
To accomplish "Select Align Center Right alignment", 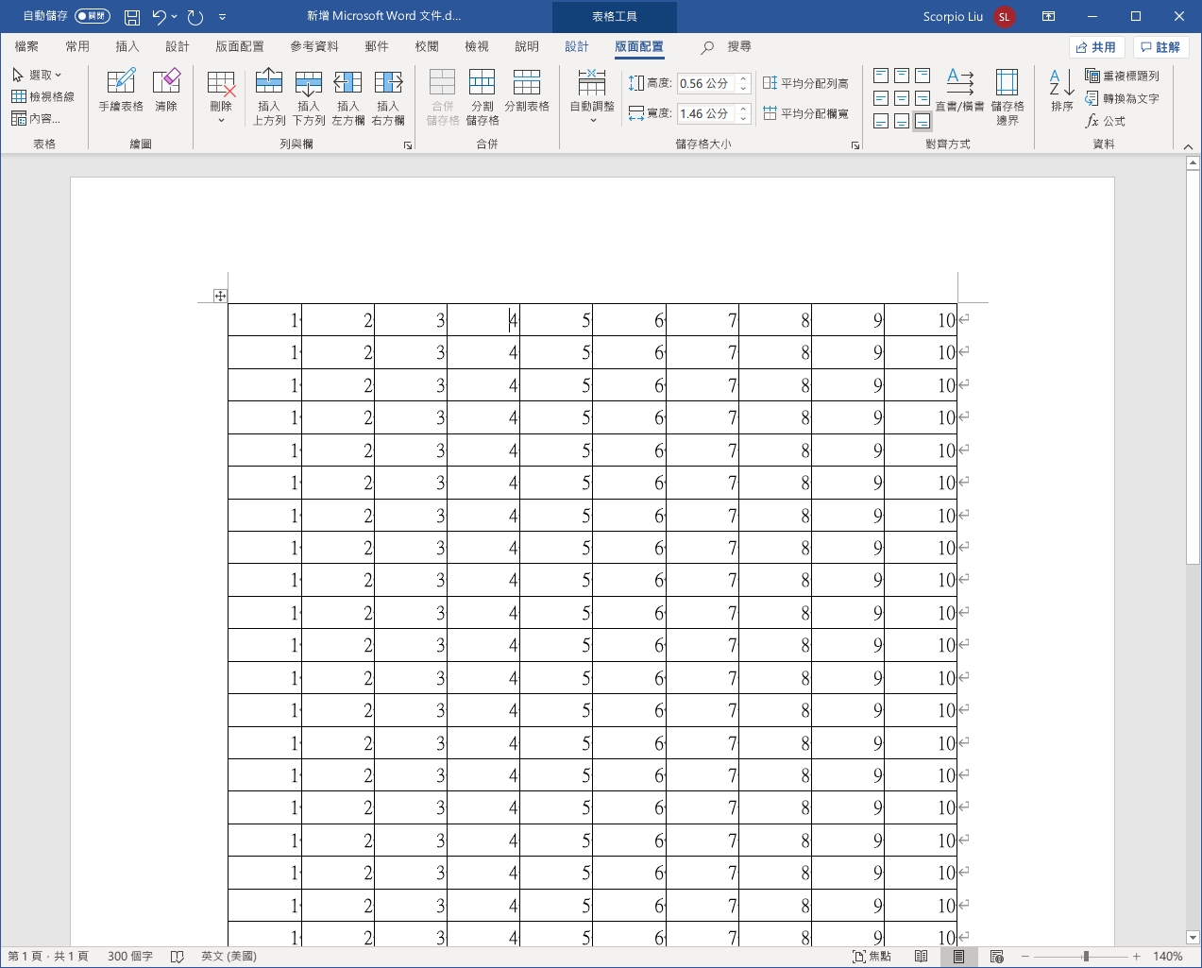I will point(923,98).
